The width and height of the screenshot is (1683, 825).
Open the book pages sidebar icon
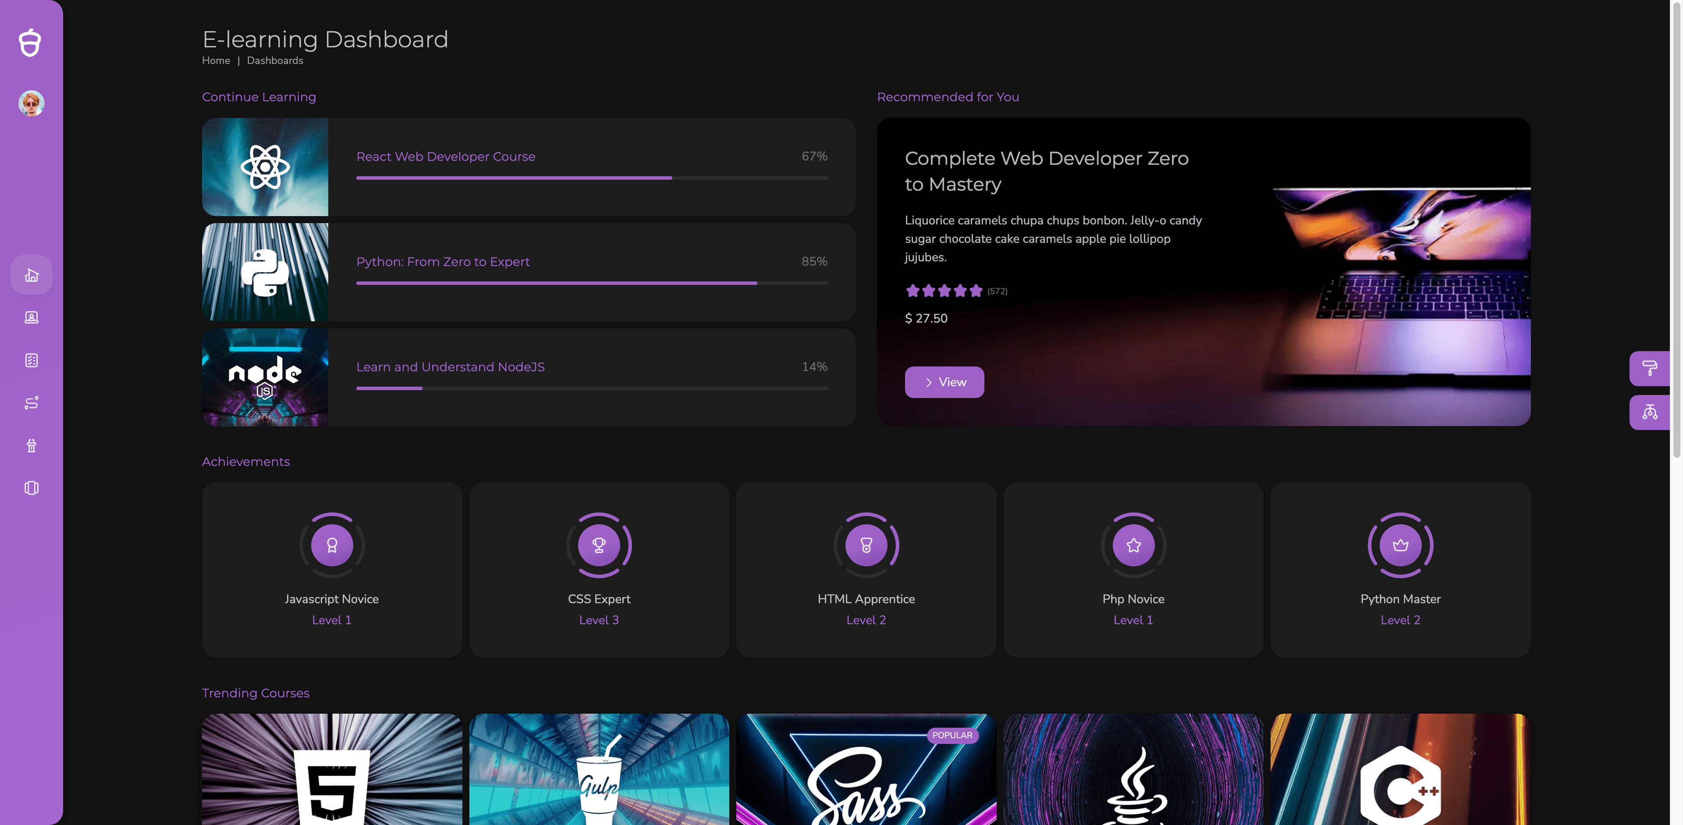tap(32, 488)
